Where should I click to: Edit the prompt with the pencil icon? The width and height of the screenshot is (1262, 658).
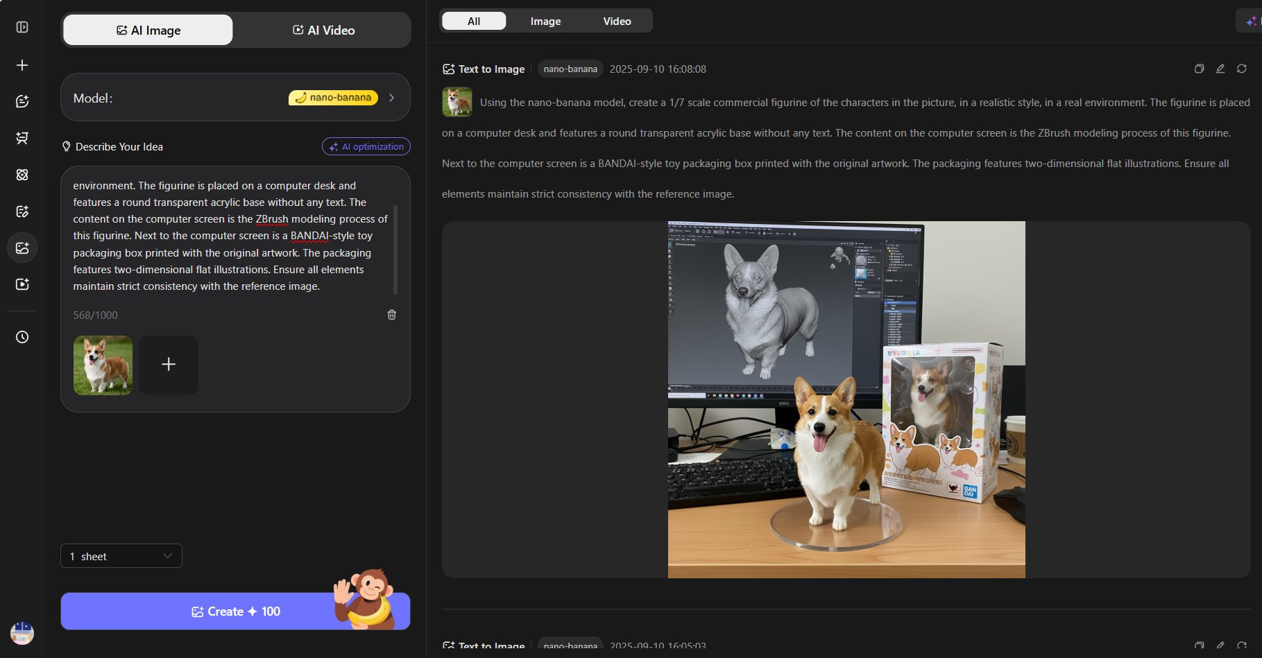click(x=1220, y=69)
